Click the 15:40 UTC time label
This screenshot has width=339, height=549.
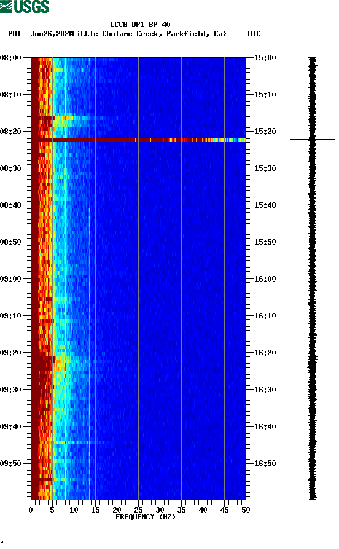[265, 205]
